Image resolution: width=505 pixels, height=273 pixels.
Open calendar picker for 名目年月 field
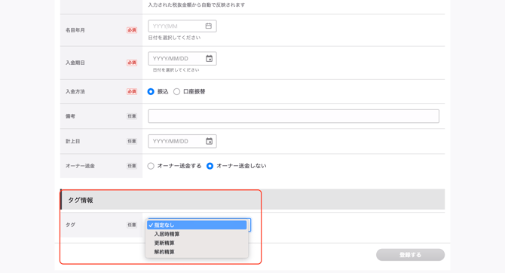(208, 26)
